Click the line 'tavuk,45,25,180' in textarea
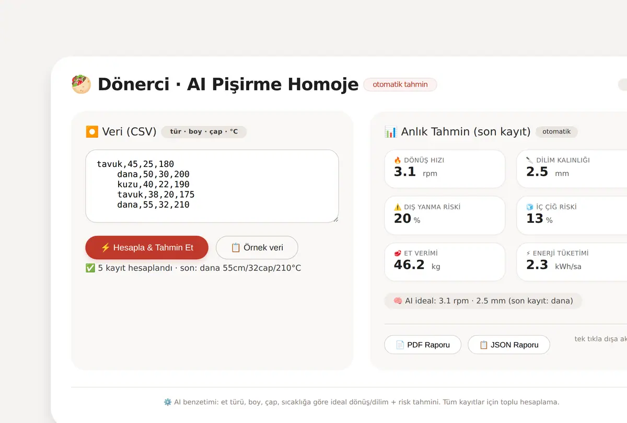Viewport: 627px width, 423px height. (x=135, y=164)
